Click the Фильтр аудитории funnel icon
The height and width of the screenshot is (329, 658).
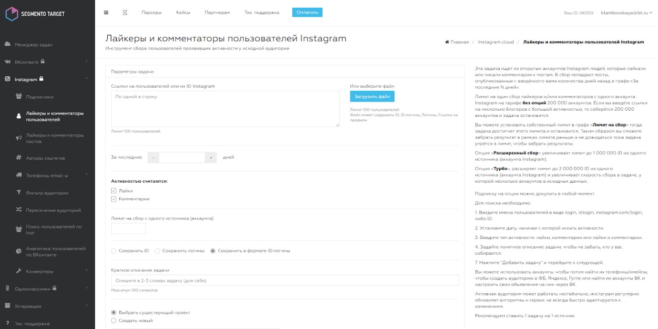click(x=19, y=193)
